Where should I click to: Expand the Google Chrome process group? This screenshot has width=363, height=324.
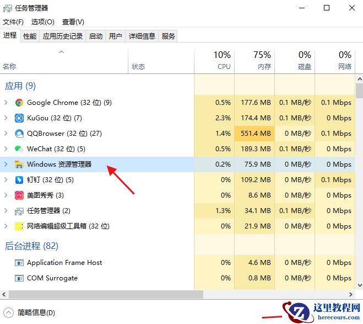(x=6, y=103)
